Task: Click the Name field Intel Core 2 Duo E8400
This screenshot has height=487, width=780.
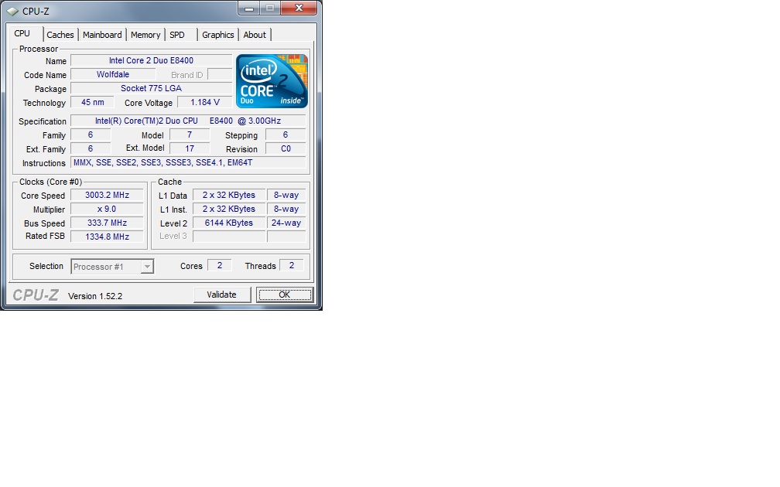Action: coord(151,60)
